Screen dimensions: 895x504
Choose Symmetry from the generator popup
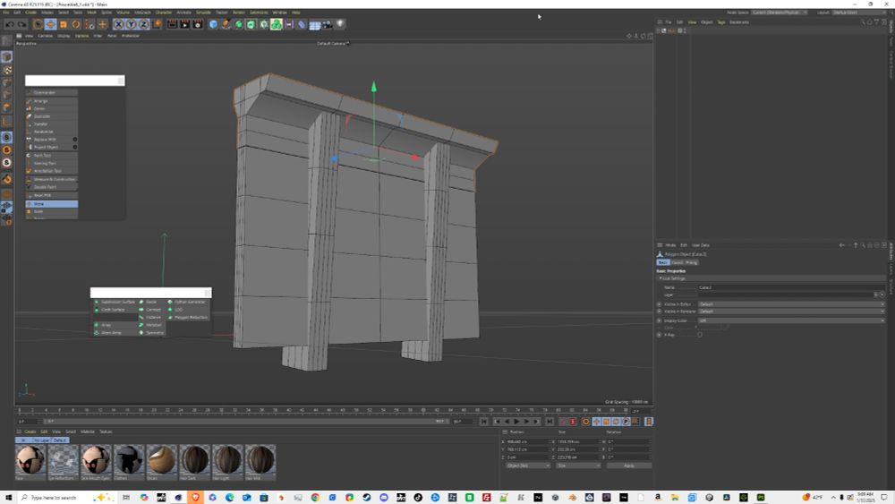pyautogui.click(x=155, y=332)
